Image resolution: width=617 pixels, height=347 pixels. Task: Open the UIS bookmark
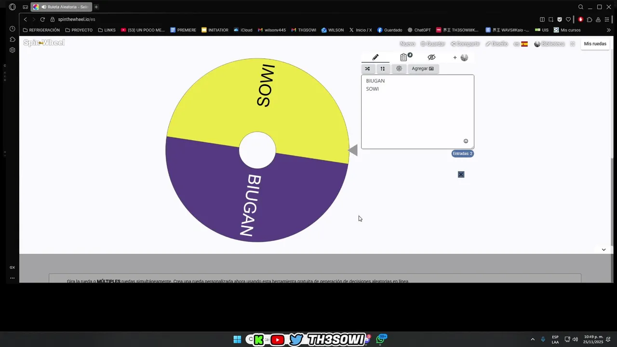coord(542,30)
